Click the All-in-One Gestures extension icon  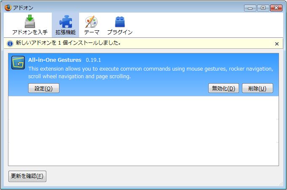pos(18,63)
